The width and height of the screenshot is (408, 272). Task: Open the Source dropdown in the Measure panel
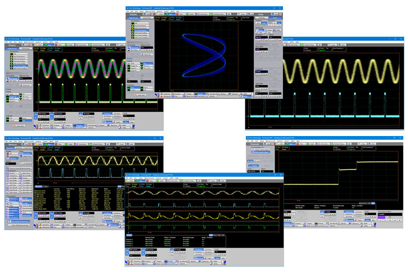point(16,164)
